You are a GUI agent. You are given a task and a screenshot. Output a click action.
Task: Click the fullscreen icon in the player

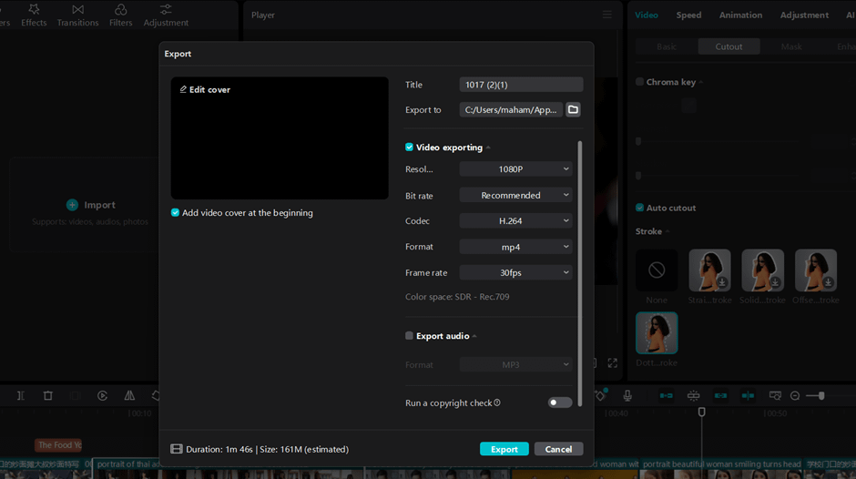click(x=613, y=362)
